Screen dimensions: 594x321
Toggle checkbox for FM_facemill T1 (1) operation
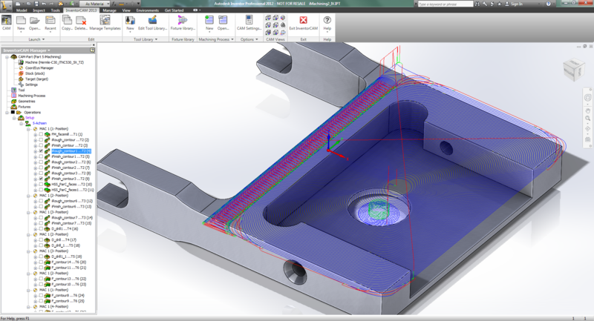[41, 134]
